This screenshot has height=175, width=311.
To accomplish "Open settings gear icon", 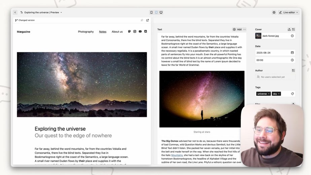I will 274,12.
